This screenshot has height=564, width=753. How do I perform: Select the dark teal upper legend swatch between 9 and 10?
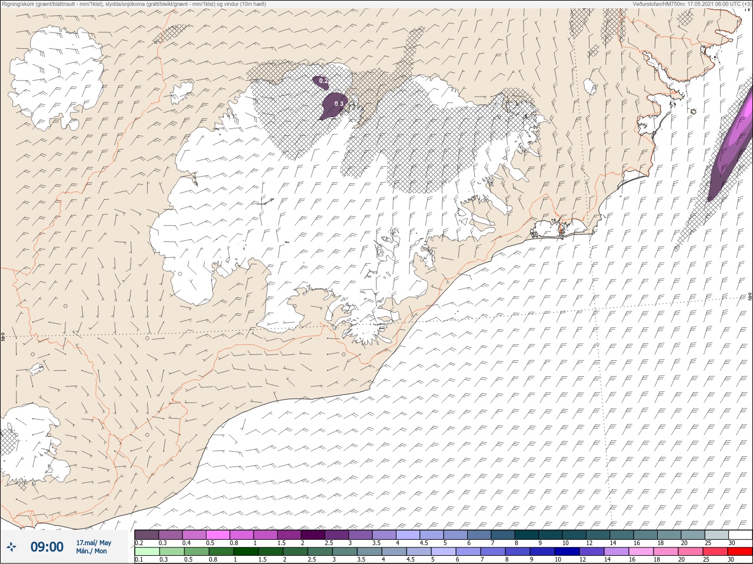[550, 535]
